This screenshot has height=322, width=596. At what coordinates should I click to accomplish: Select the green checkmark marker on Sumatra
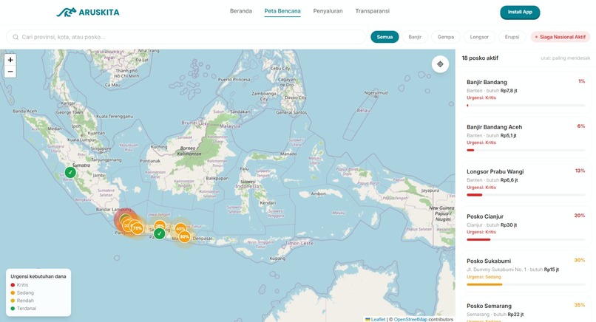(x=70, y=172)
